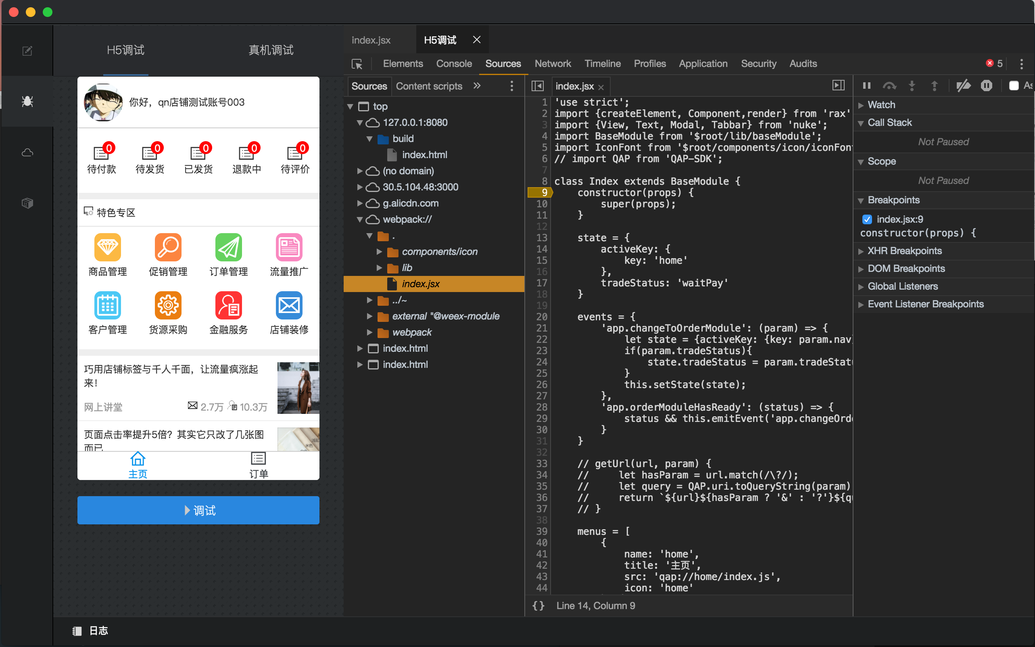Open the edit pencil icon in sidebar
1035x647 pixels.
(27, 51)
